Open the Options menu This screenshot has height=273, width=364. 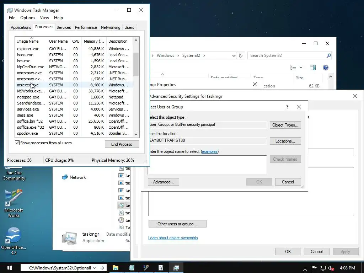pos(28,18)
